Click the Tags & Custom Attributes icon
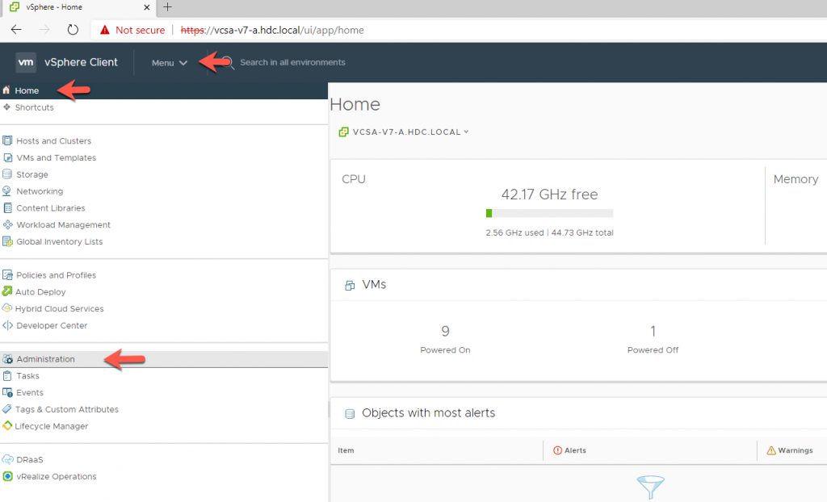This screenshot has height=502, width=827. click(x=6, y=408)
